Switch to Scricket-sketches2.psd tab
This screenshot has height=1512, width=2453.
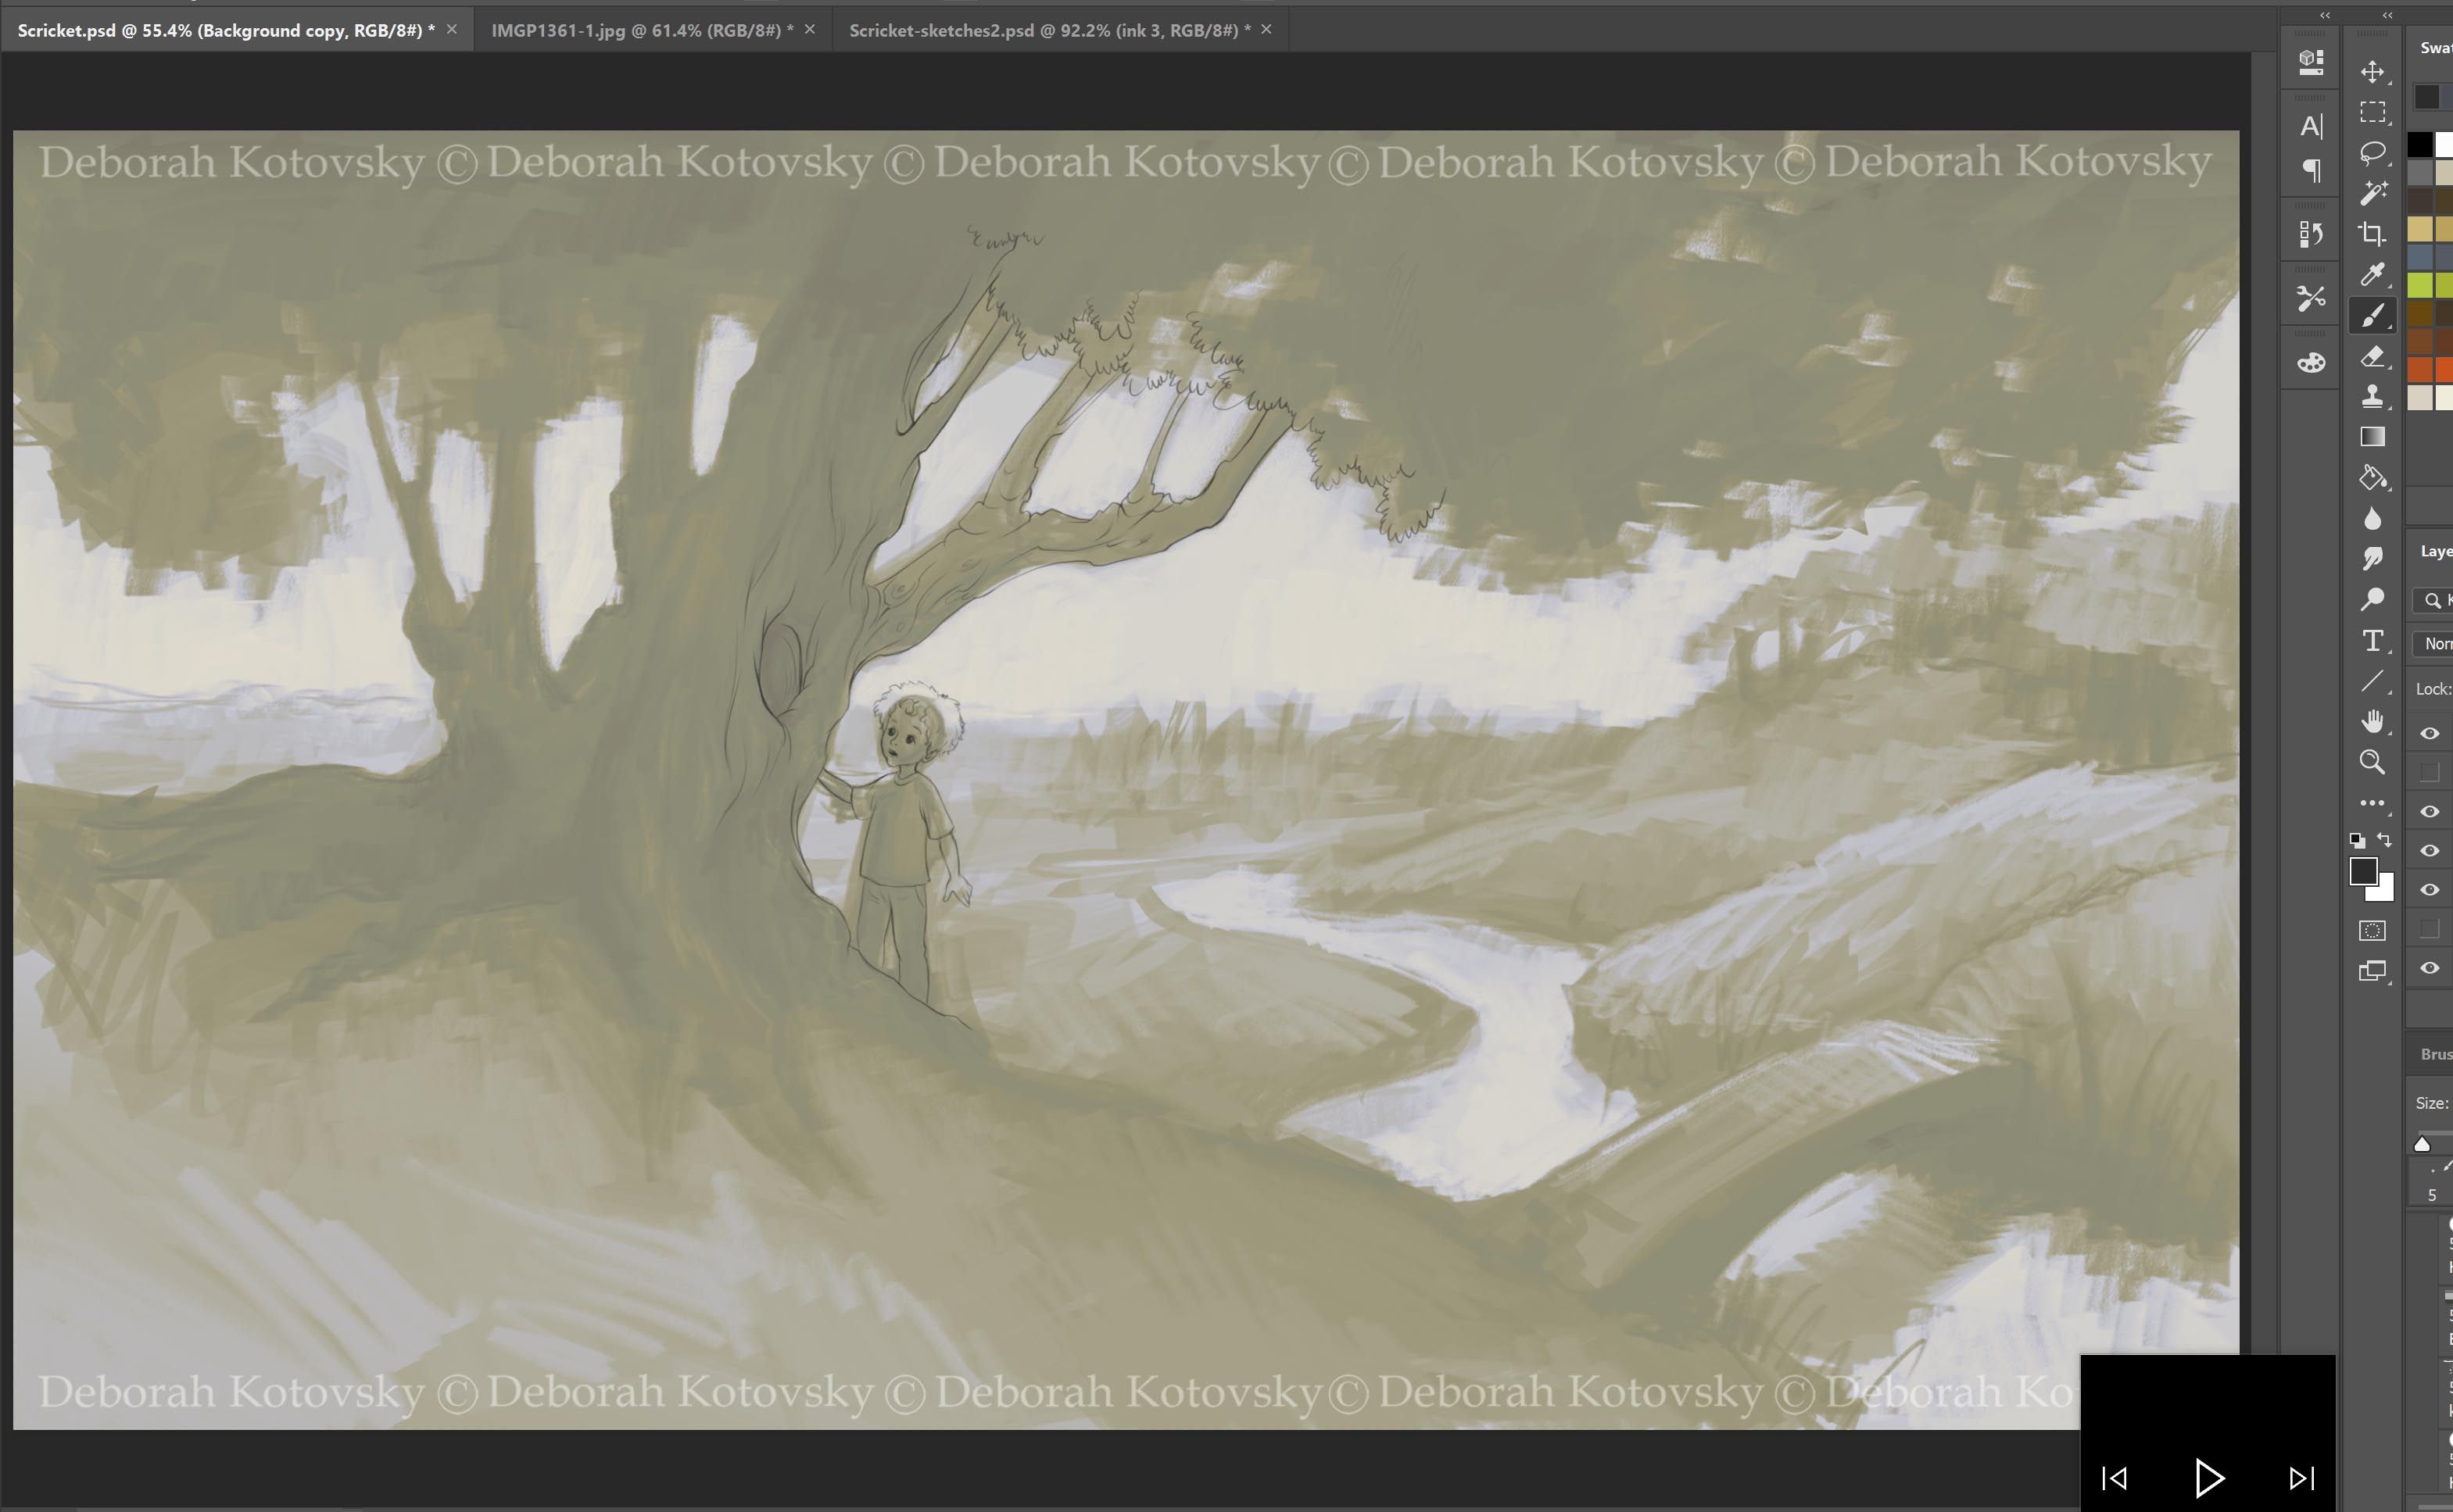click(1048, 30)
